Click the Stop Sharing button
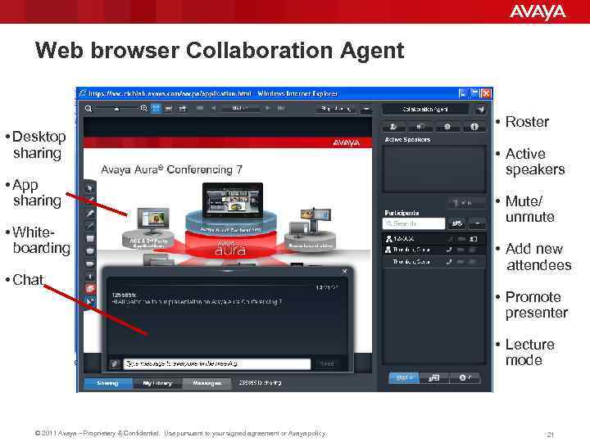590x442 pixels. 336,109
